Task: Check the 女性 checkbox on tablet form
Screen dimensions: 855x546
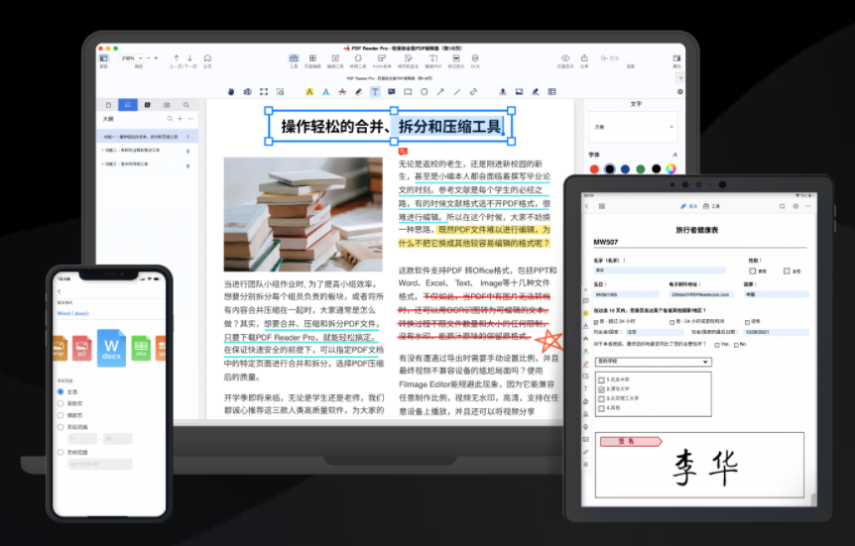Action: (x=787, y=271)
